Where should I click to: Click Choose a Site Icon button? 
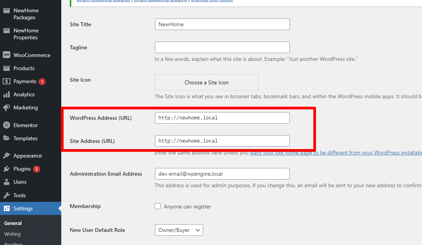pos(207,82)
